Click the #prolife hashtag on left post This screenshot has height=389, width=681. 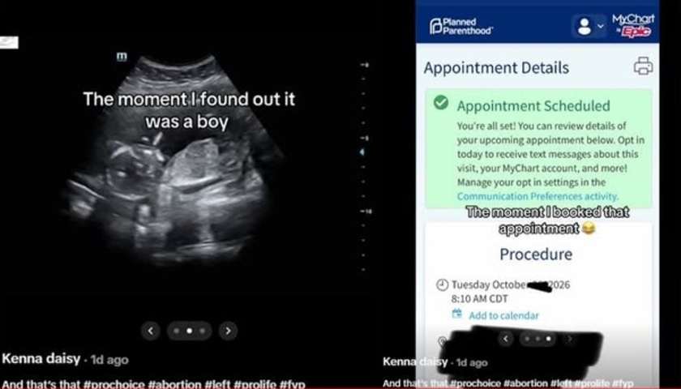255,384
